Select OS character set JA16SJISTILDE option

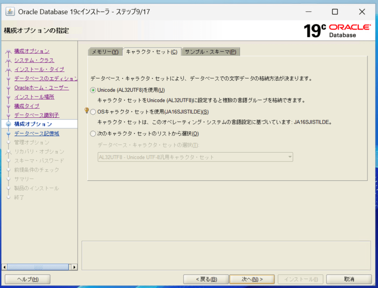[x=93, y=112]
